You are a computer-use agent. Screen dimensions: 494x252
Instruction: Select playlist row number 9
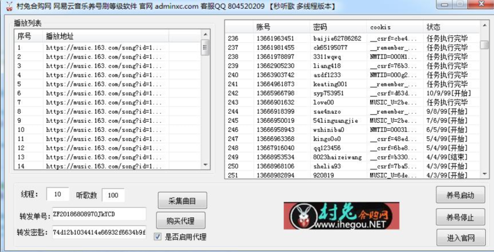108,121
